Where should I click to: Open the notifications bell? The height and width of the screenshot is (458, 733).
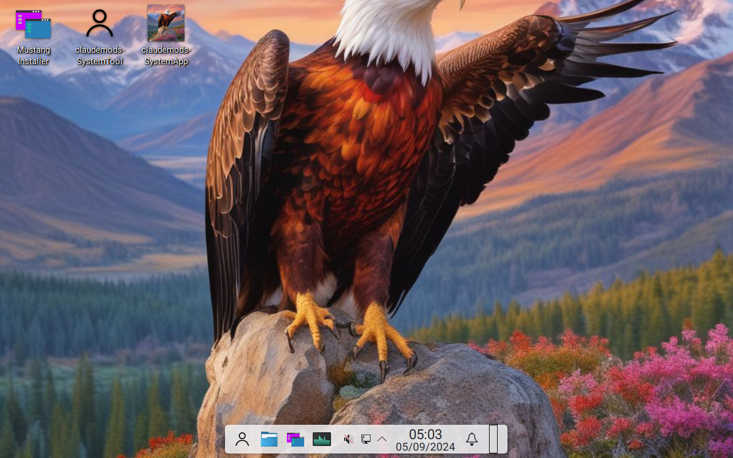click(472, 439)
